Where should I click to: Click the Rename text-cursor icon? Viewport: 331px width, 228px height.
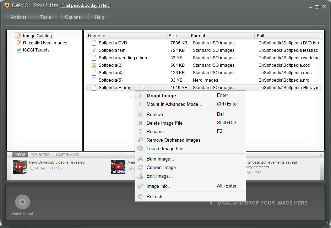(141, 131)
